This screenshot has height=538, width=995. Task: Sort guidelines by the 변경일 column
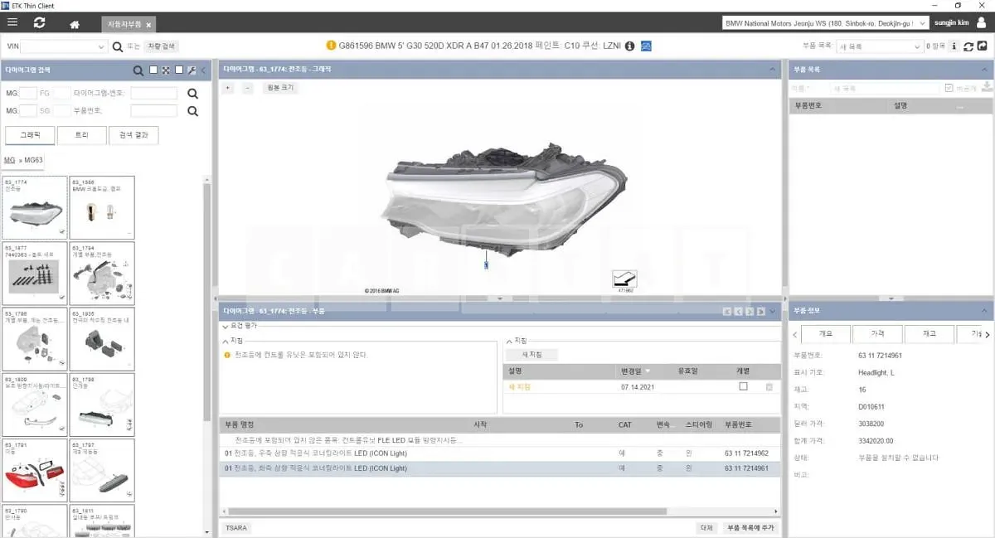pos(635,371)
